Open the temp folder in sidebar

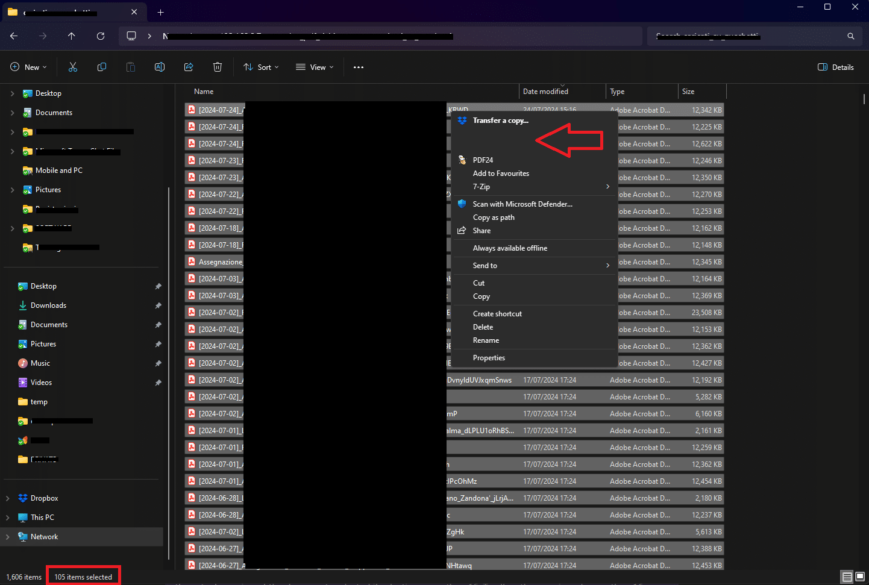[39, 402]
